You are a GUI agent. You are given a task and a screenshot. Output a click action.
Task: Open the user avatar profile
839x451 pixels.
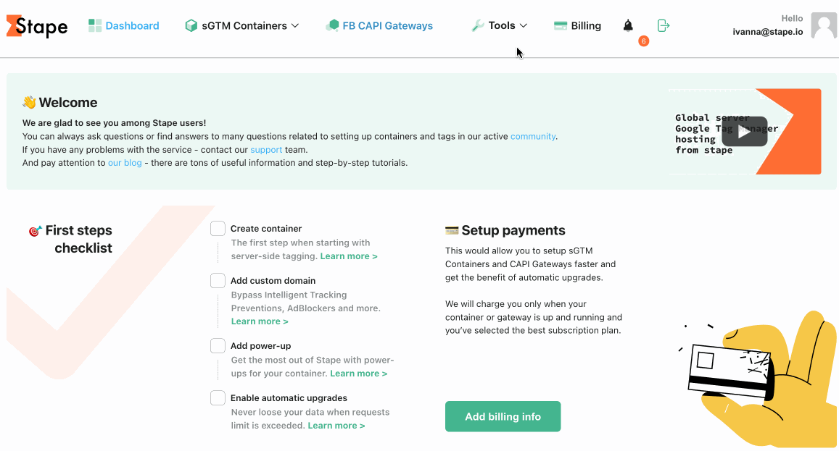pyautogui.click(x=824, y=25)
